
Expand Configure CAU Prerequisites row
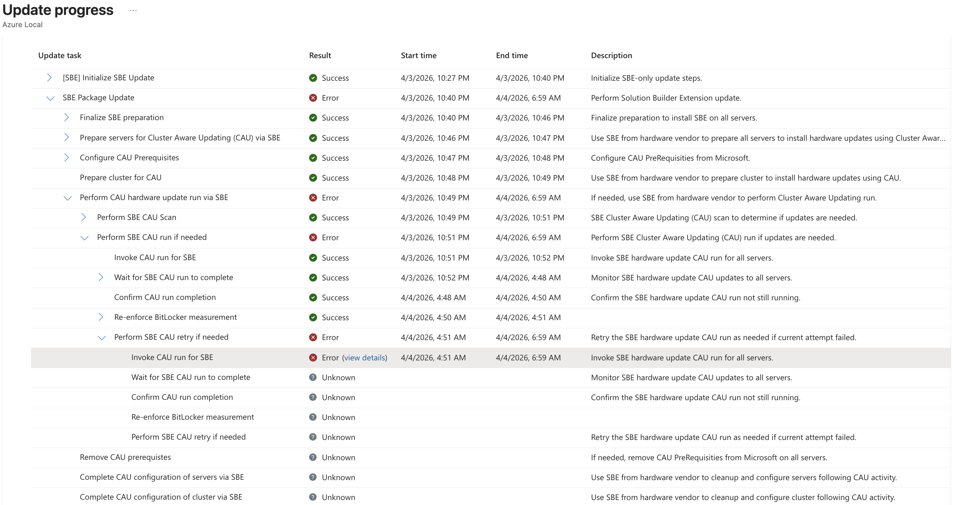[67, 158]
